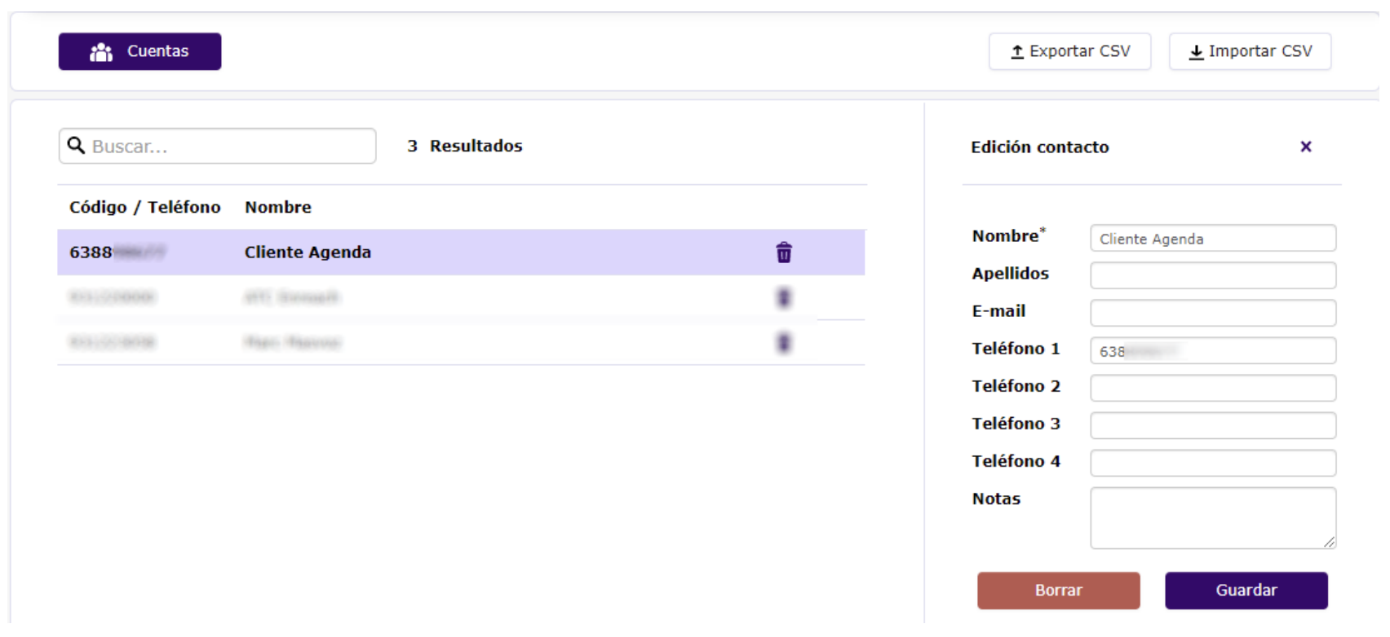
Task: Open the Cuentas accounts button
Action: click(139, 51)
